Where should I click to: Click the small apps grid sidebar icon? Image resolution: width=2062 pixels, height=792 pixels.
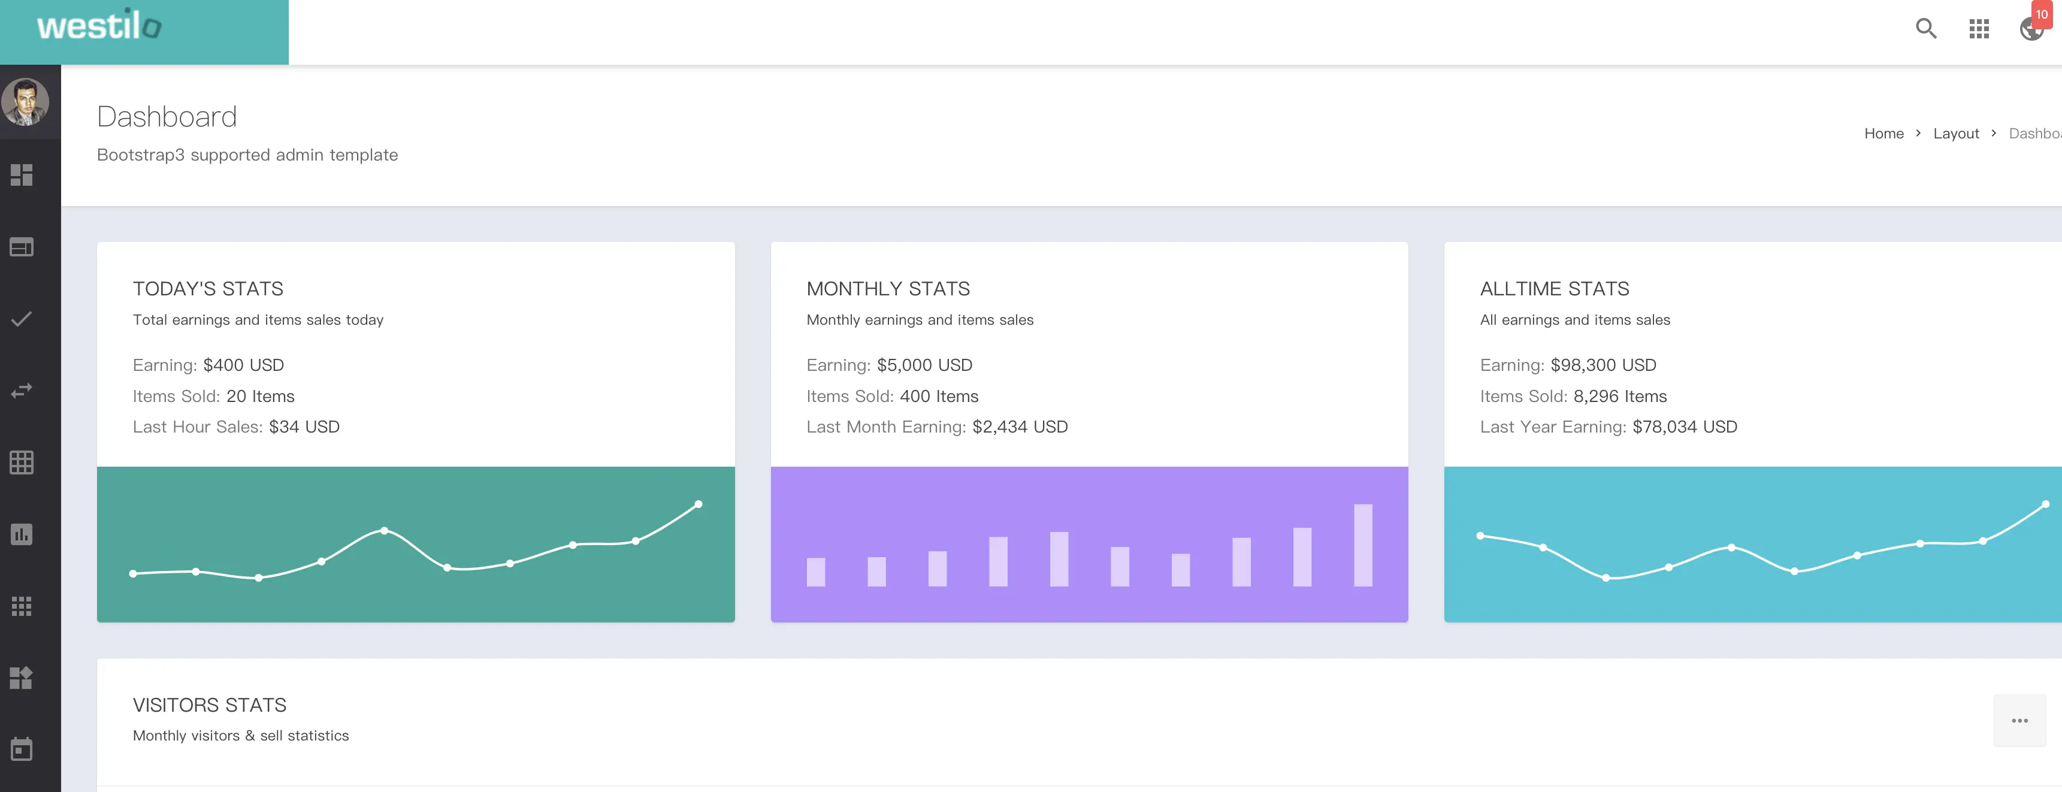click(x=22, y=606)
